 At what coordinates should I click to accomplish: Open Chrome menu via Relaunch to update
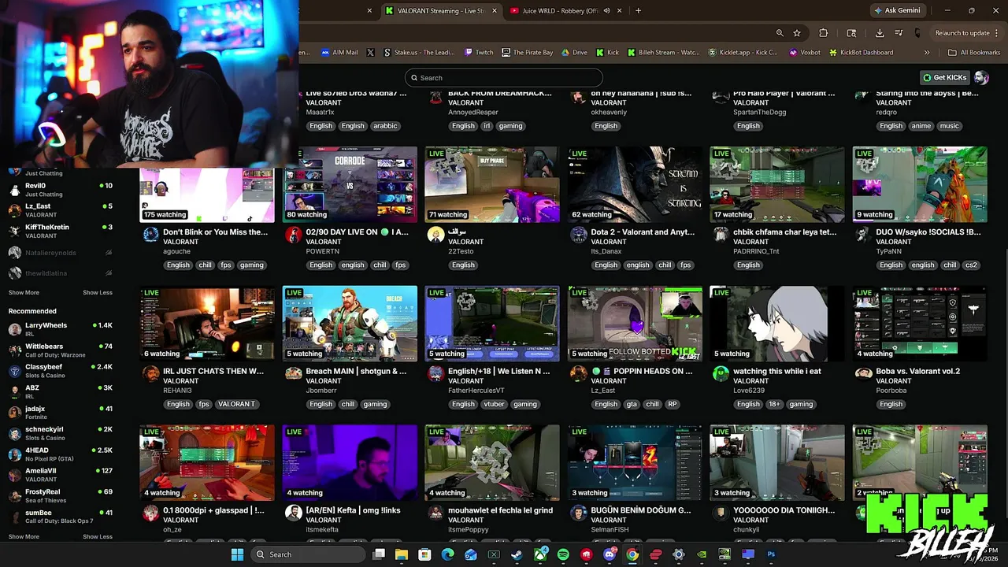965,33
